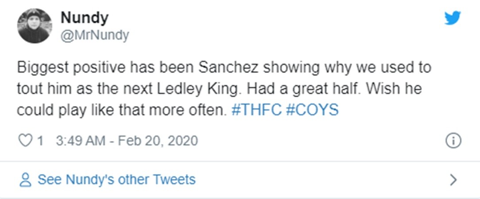This screenshot has height=199, width=480.
Task: Click the like count number 1
Action: tap(40, 141)
